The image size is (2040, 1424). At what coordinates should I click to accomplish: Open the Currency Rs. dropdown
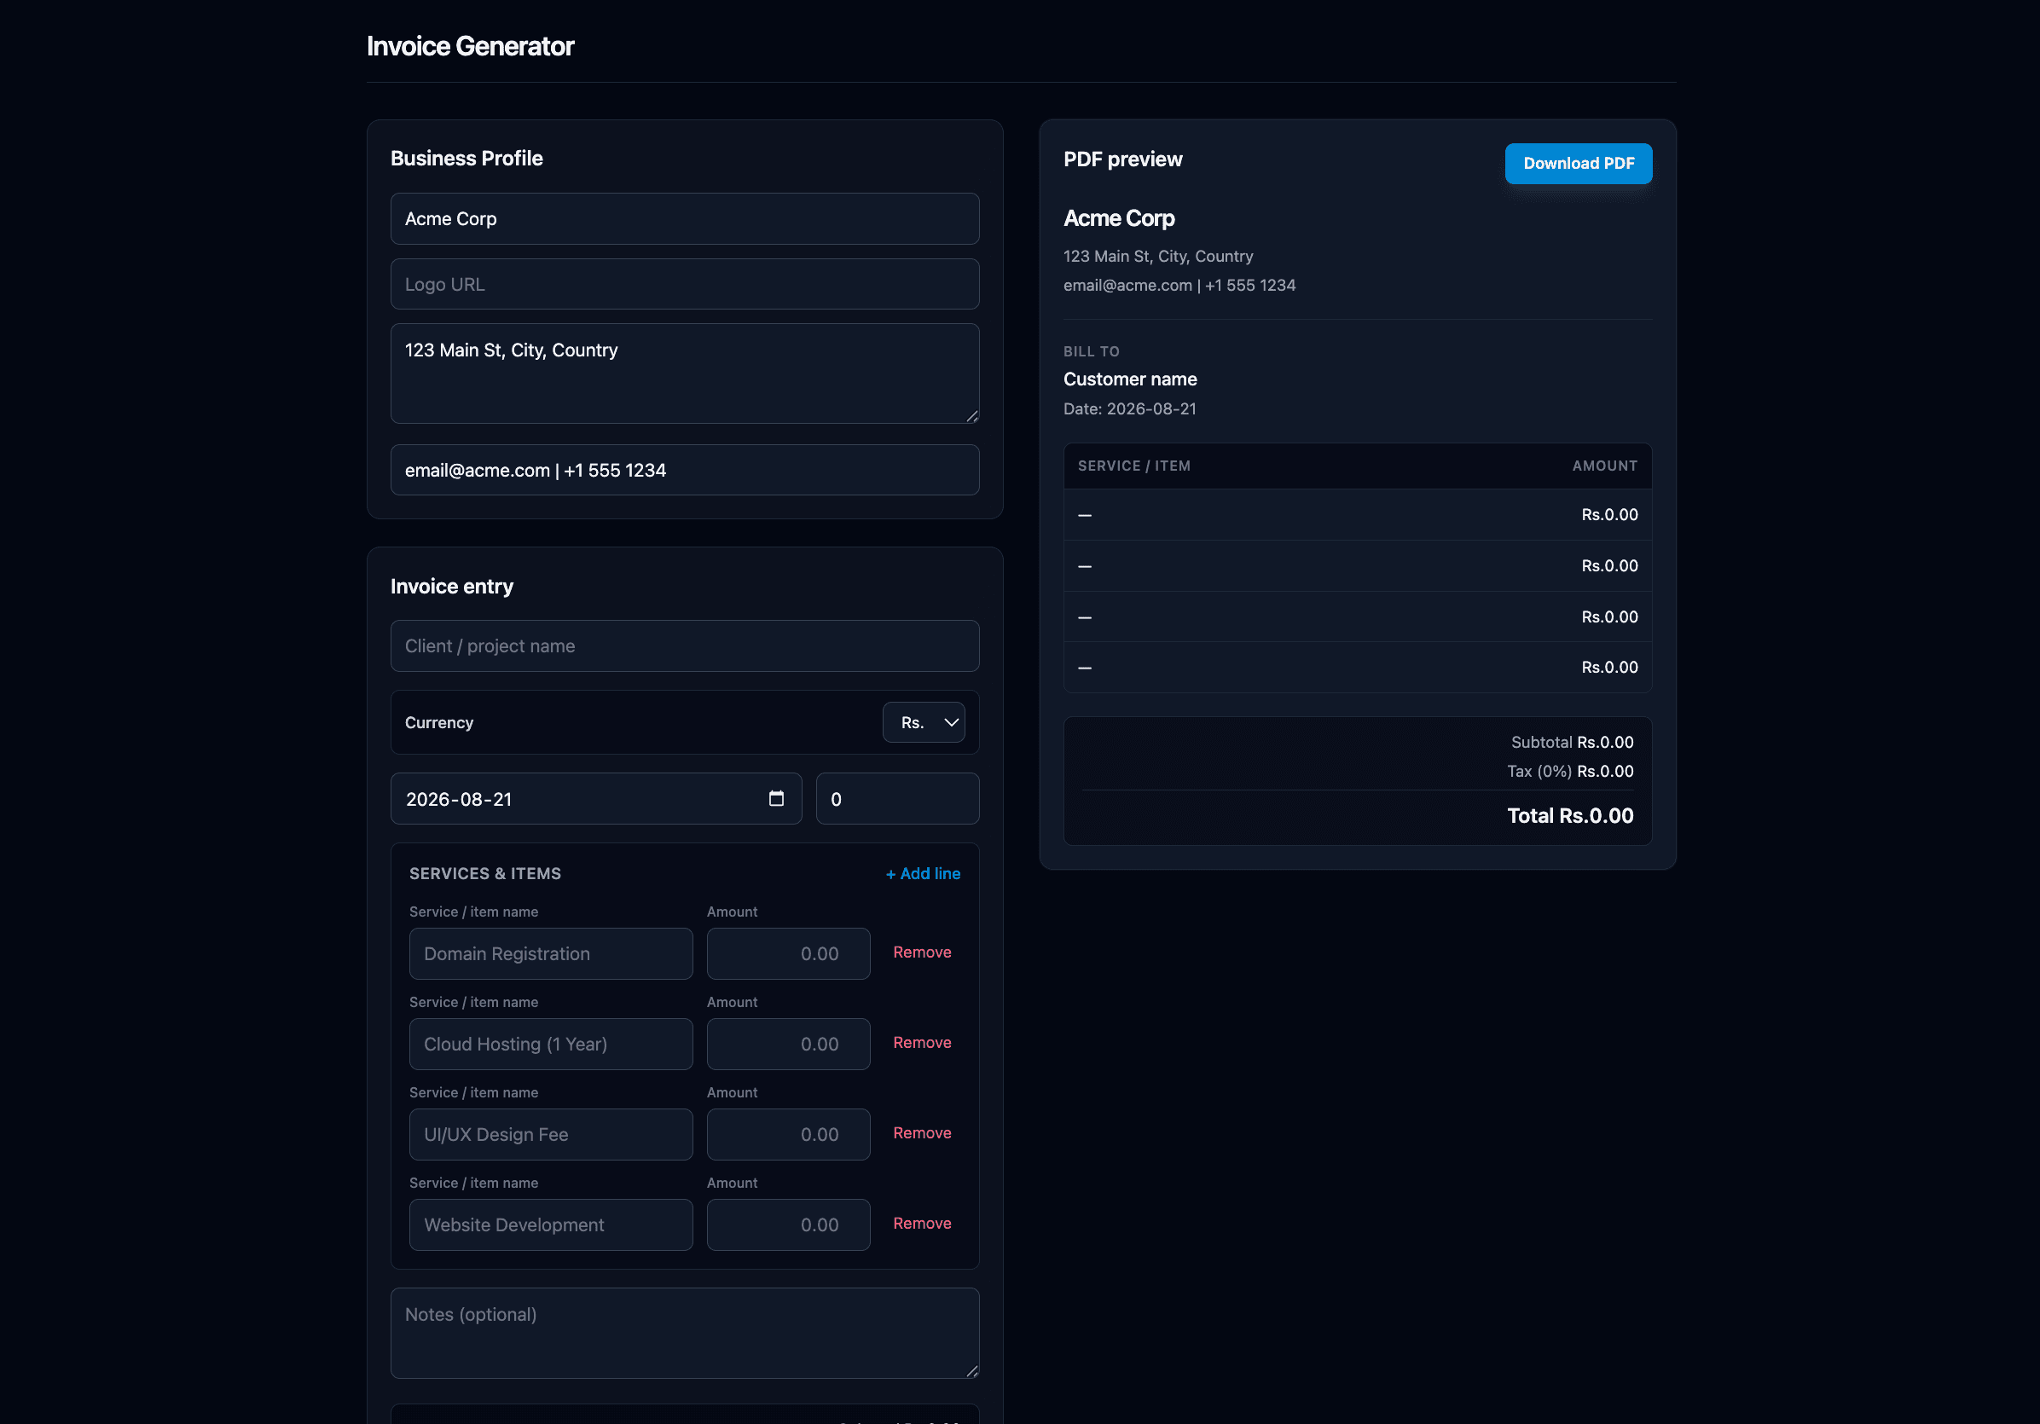(x=923, y=722)
